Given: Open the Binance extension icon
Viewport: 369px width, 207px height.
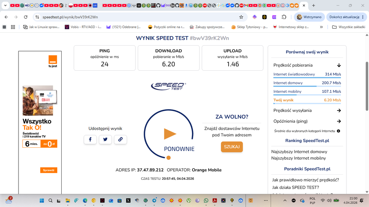Looking at the screenshot, I should 264,17.
